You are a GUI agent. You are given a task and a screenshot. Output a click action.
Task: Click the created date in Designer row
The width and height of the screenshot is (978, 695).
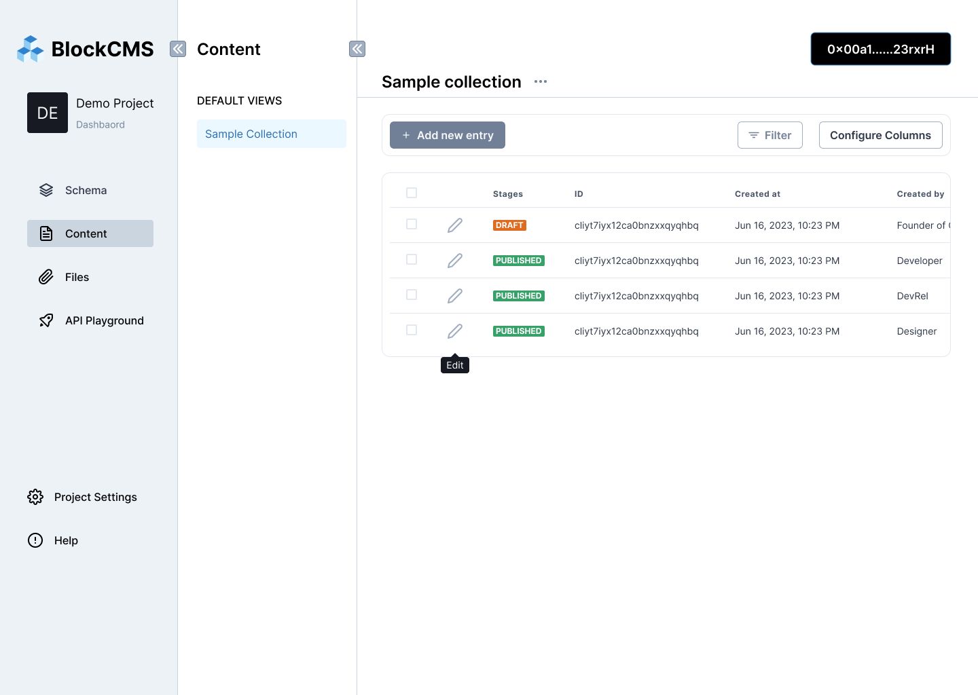point(787,331)
